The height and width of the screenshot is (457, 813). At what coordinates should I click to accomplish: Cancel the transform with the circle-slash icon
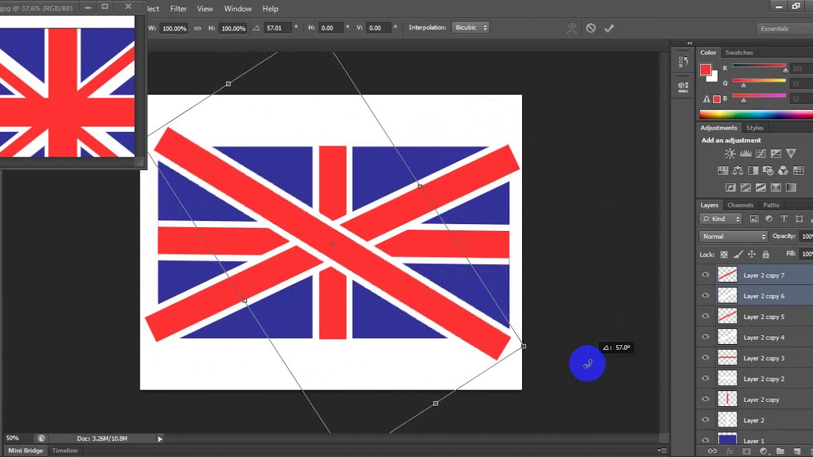point(591,28)
